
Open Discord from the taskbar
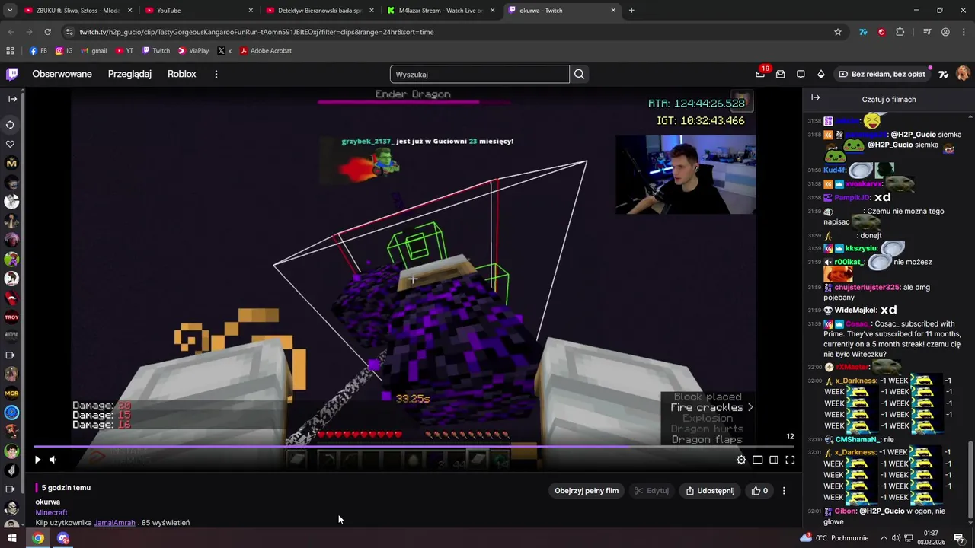(63, 538)
